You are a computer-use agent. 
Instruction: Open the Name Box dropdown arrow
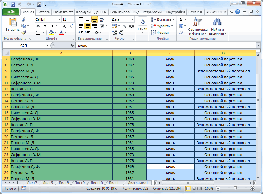47,45
